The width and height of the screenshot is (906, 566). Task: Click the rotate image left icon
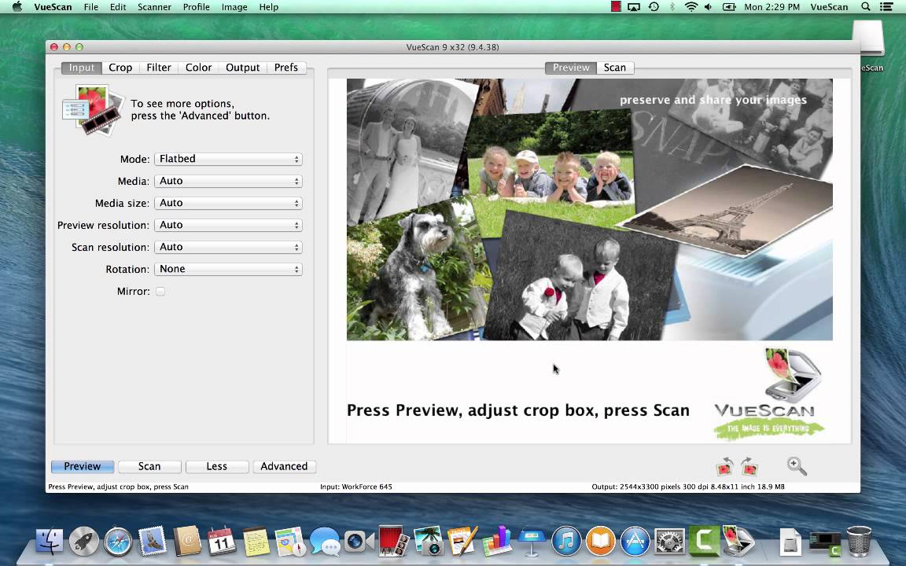point(724,466)
